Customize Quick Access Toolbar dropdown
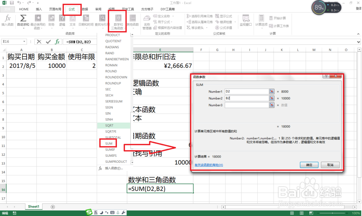Viewport: 362px width, 216px height. point(38,3)
